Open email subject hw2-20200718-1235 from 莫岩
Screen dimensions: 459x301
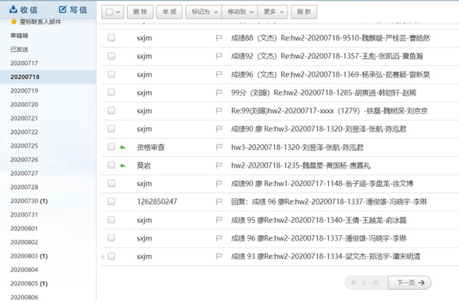(300, 165)
